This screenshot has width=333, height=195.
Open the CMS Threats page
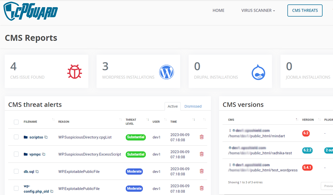305,10
